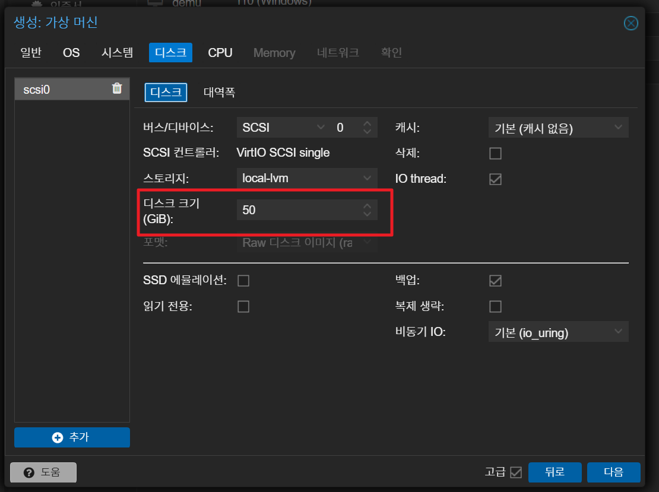
Task: Open the SCSI bus type dropdown
Action: click(321, 128)
